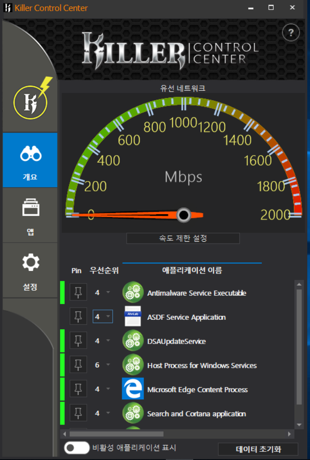310x460 pixels.
Task: Sort by Pin column header
Action: 76,270
